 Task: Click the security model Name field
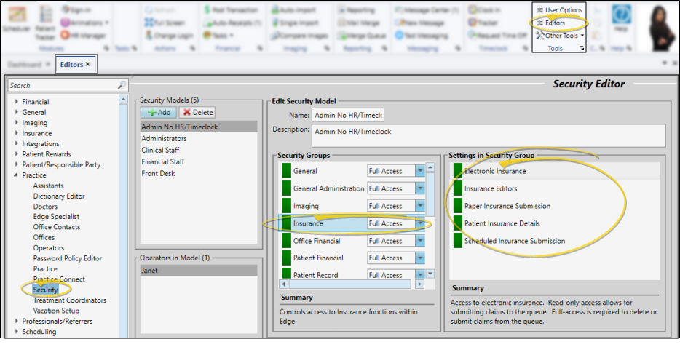[x=347, y=115]
